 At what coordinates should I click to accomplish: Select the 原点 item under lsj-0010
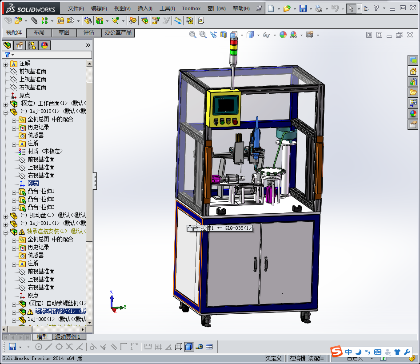[33, 183]
